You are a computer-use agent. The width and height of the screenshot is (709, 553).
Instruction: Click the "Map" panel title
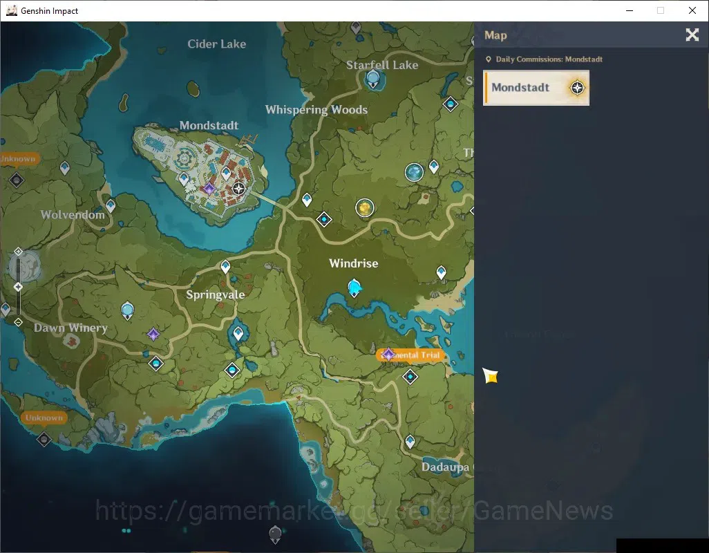[495, 35]
